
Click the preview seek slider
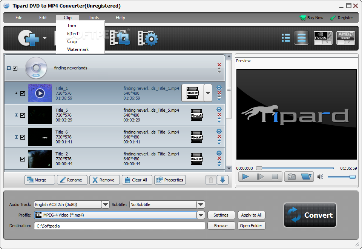pyautogui.click(x=295, y=168)
